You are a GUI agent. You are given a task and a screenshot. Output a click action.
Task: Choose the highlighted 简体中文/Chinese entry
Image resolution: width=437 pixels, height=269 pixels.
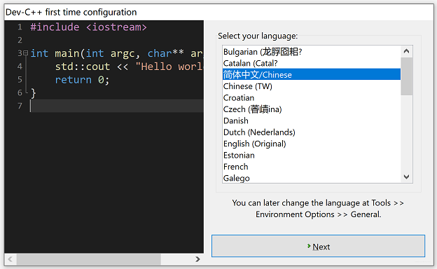coord(312,74)
